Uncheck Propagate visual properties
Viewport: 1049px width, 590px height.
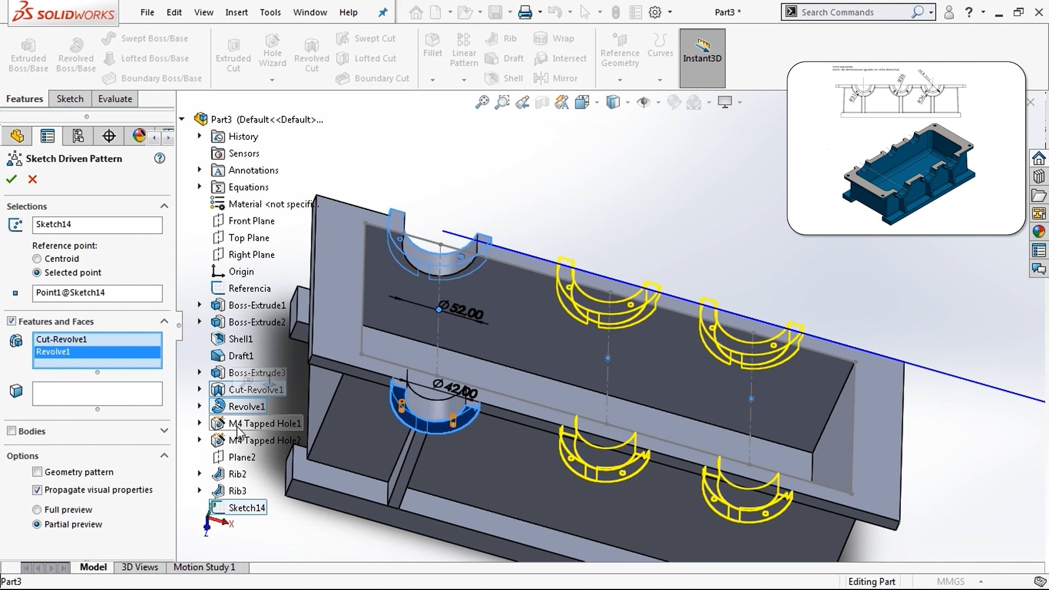37,489
